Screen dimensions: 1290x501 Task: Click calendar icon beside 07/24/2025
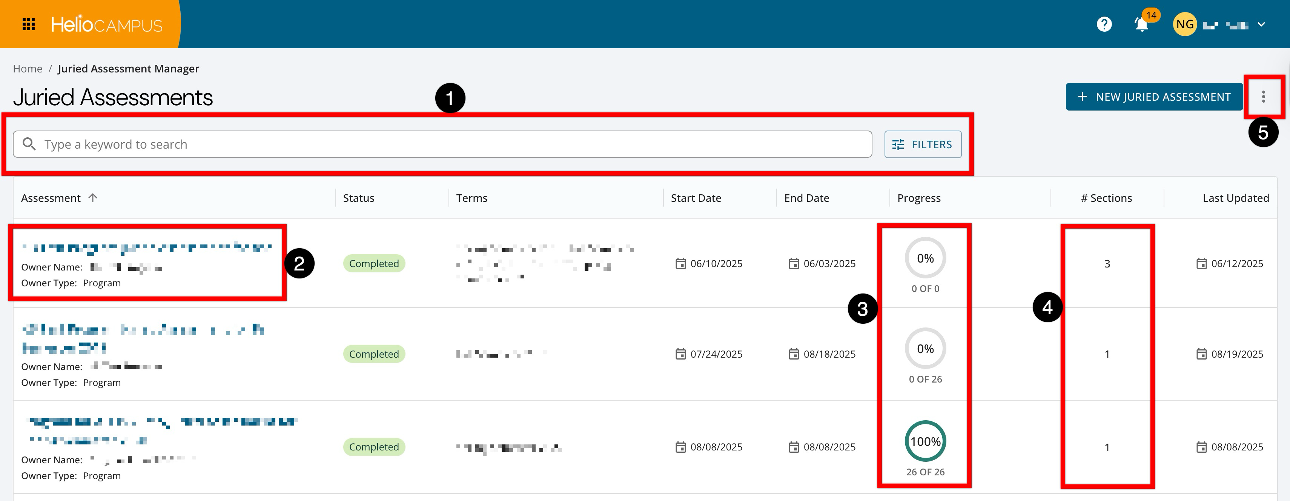pos(680,354)
